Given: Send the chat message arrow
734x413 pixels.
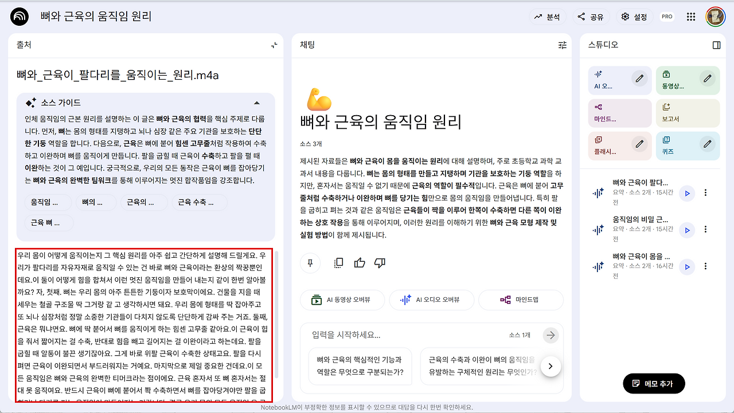Looking at the screenshot, I should pos(551,335).
